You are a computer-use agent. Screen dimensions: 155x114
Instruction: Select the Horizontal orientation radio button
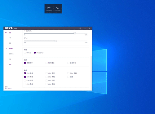[x=35, y=53]
